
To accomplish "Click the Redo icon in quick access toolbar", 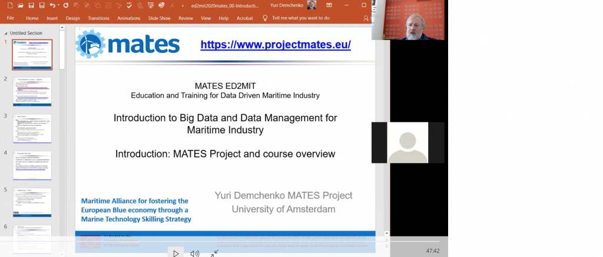I will coord(65,5).
